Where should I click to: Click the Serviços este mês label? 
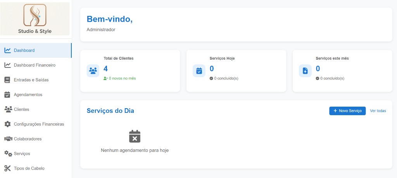(332, 58)
